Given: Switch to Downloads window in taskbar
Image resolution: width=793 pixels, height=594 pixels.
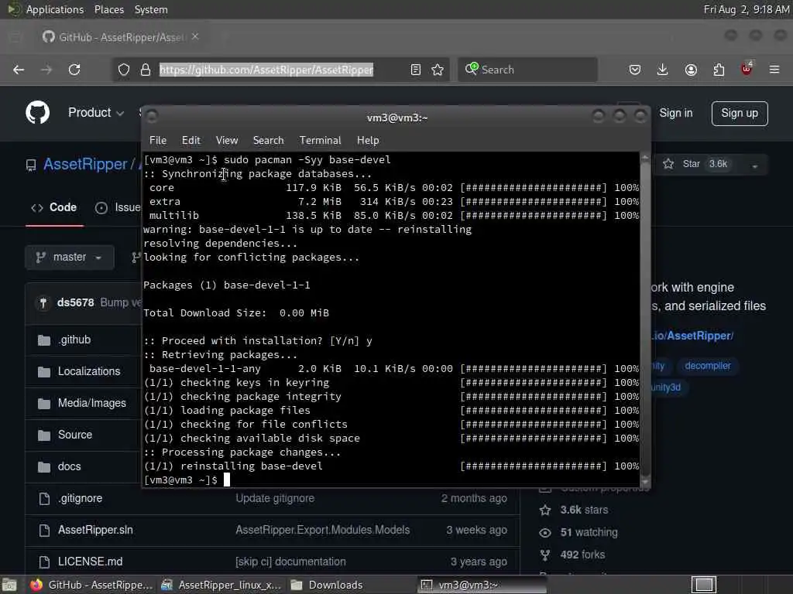Looking at the screenshot, I should pos(328,585).
